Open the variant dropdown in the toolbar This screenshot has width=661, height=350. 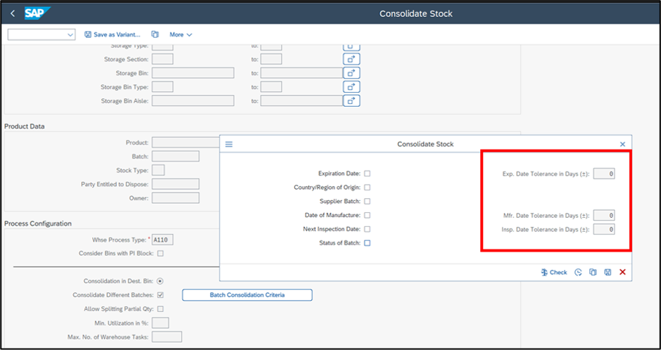tap(42, 35)
